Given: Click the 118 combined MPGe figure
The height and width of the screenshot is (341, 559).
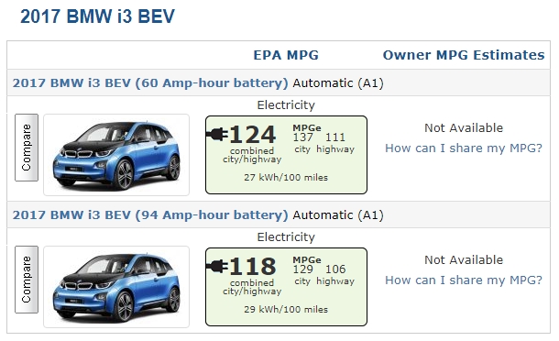Looking at the screenshot, I should [252, 267].
